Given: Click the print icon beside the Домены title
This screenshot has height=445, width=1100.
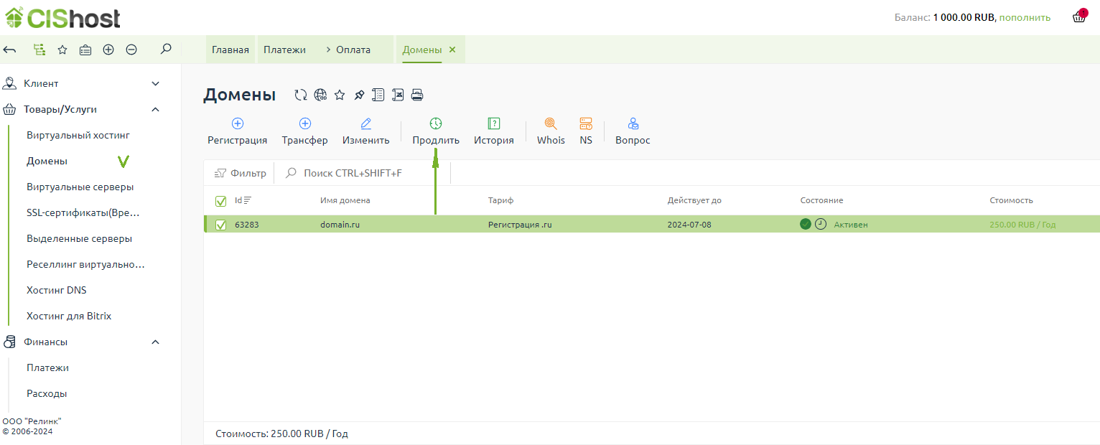Looking at the screenshot, I should 417,95.
